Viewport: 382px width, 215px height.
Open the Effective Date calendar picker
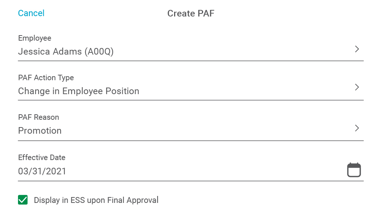pos(354,170)
